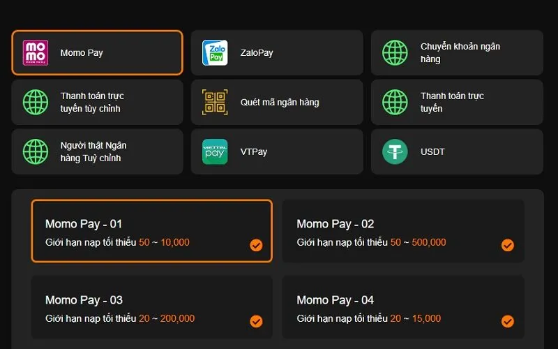Viewport: 558px width, 349px height.
Task: Click the QR code icon for Quét mã ngân hàng
Action: pyautogui.click(x=215, y=102)
